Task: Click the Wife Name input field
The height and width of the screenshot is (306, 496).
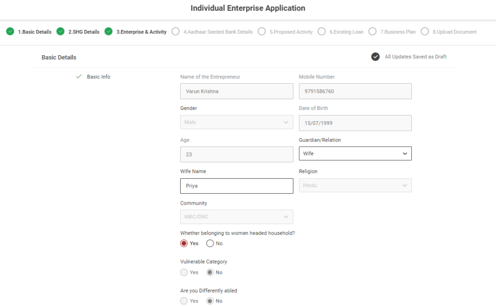Action: [236, 186]
